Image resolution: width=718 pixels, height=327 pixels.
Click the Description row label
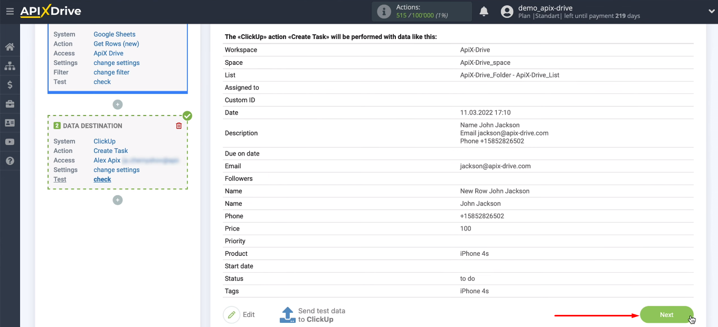241,133
